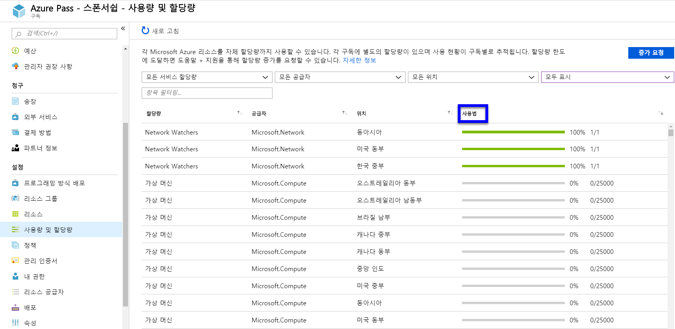Viewport: 675px width, 329px height.
Task: Click the 공급자 column header
Action: point(258,113)
